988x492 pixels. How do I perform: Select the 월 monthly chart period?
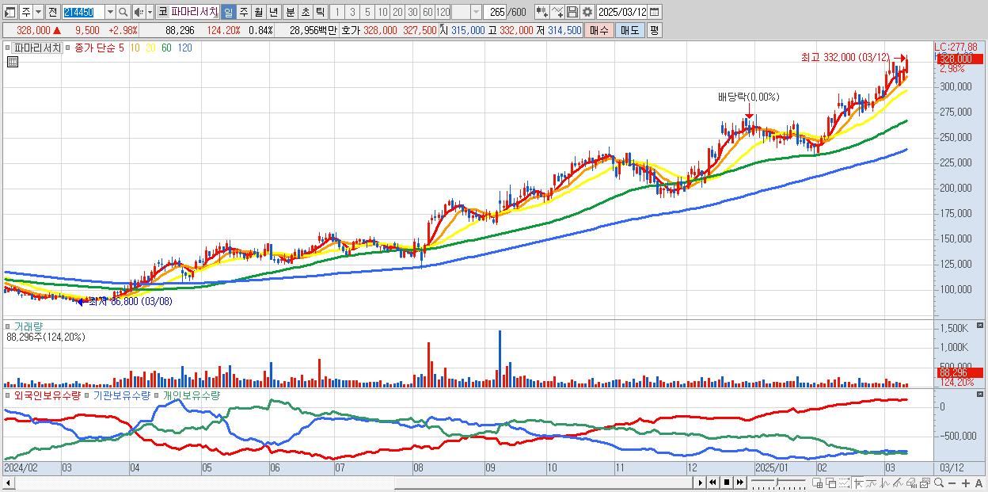pyautogui.click(x=258, y=12)
